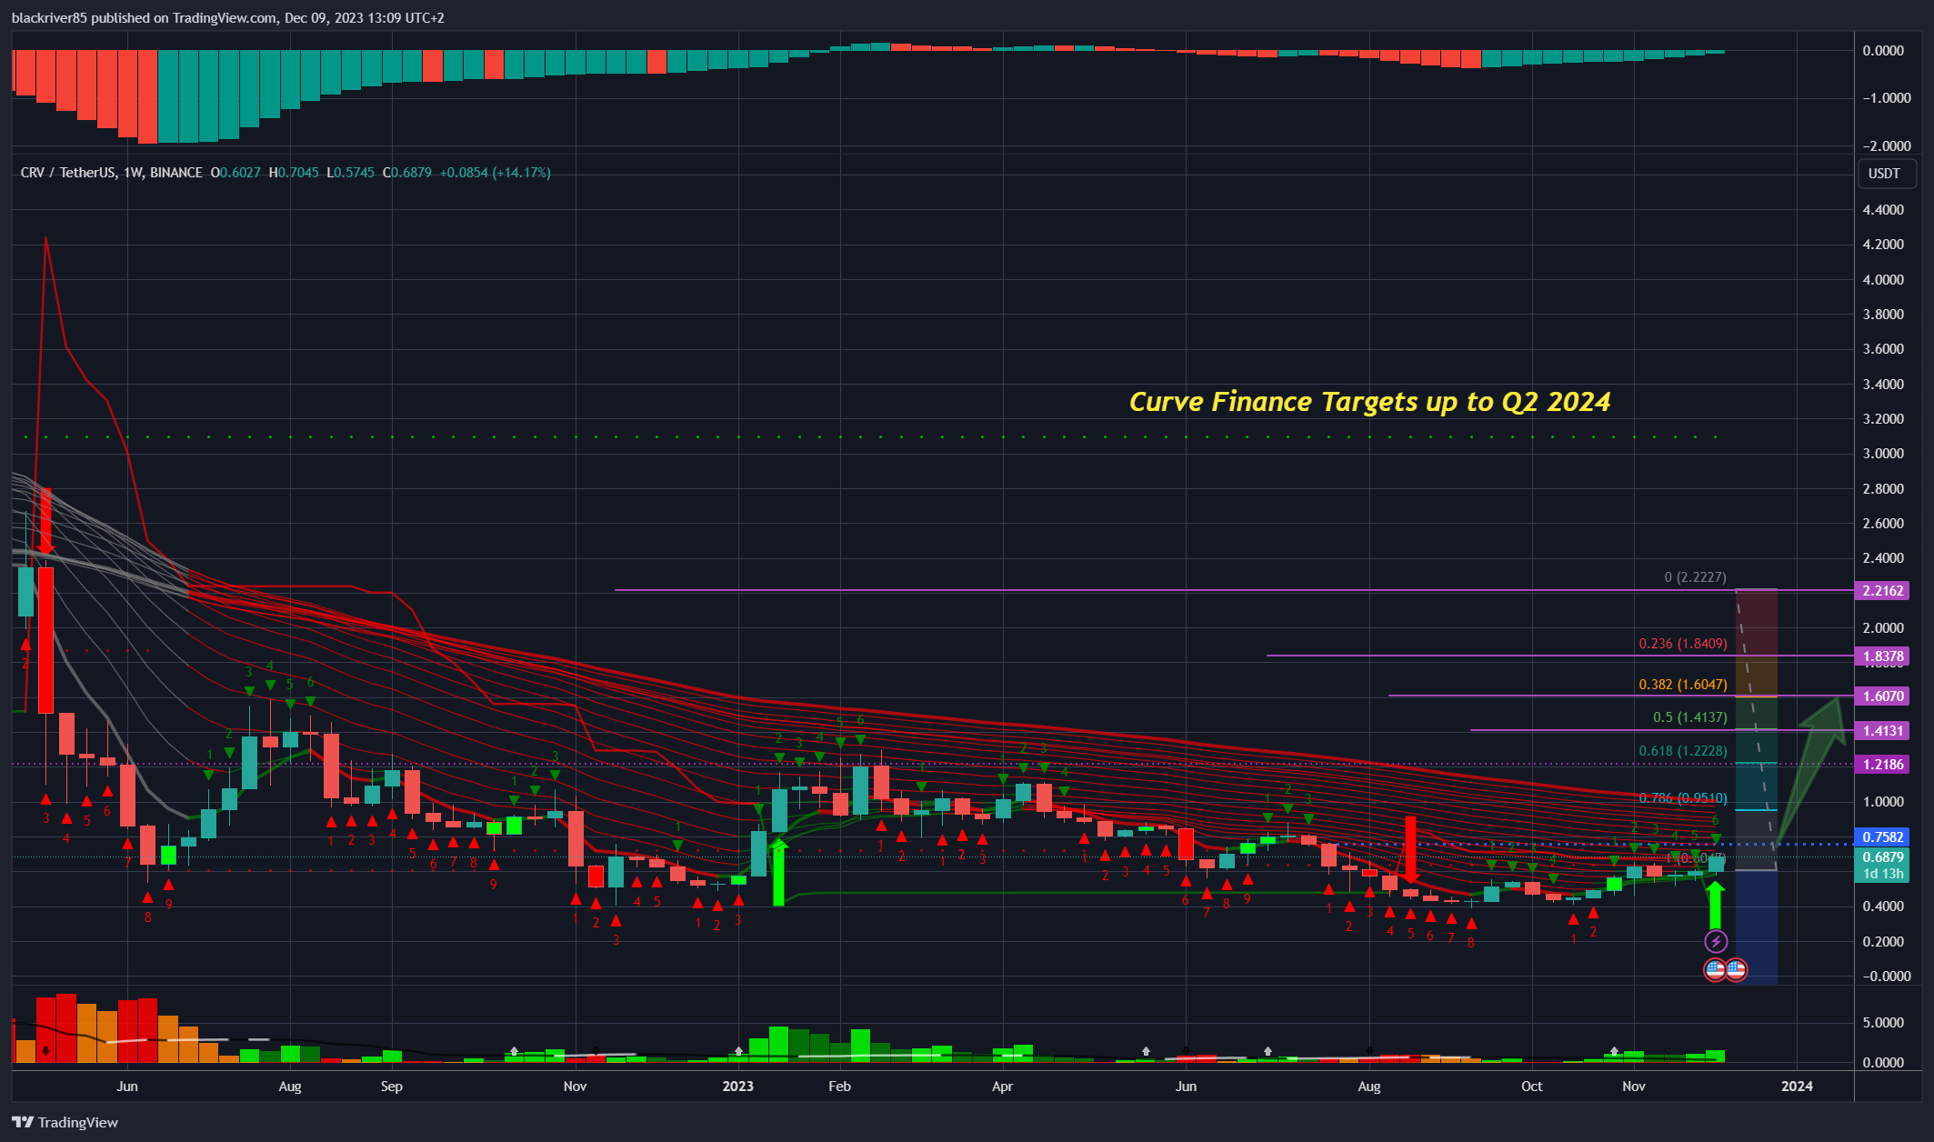Screen dimensions: 1934x1142
Task: Select the 0.5 (1.4137) Fibonacci label
Action: click(x=1689, y=717)
